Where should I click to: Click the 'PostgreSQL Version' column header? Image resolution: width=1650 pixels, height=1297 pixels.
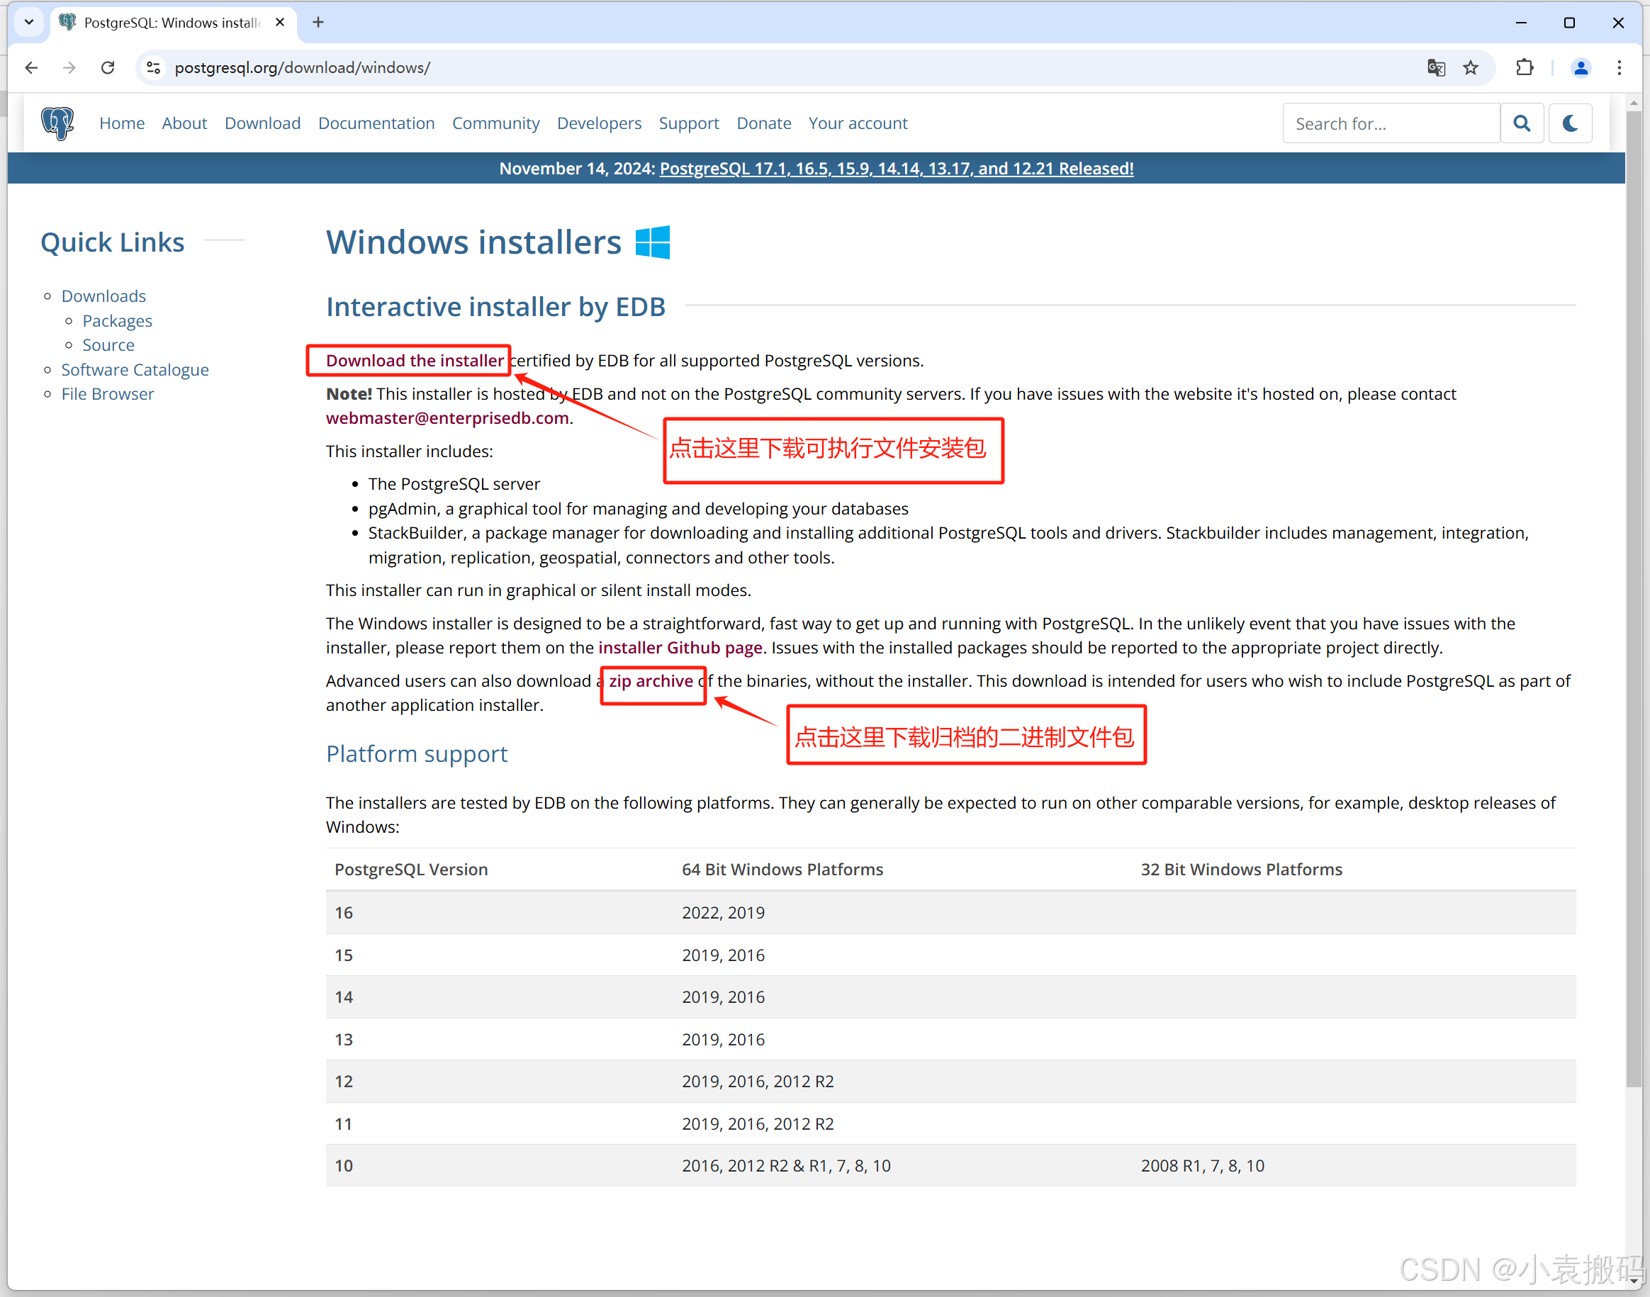[411, 870]
